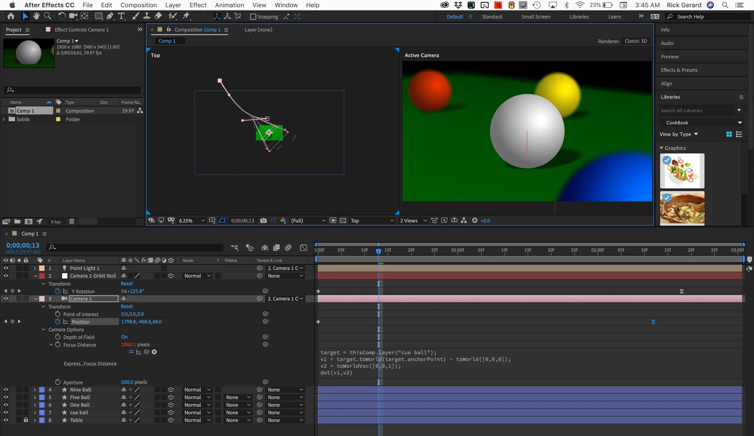Select the Zoom tool
Image resolution: width=754 pixels, height=436 pixels.
(x=48, y=16)
